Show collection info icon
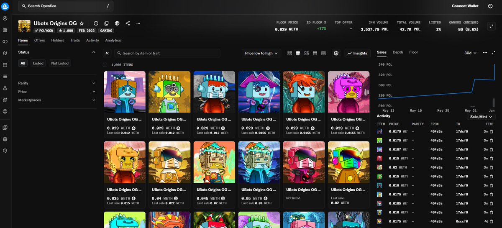 (x=96, y=23)
